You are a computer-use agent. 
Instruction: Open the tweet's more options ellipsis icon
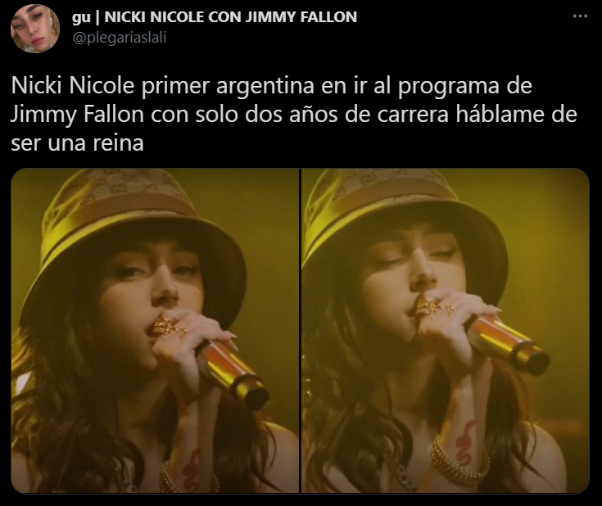click(x=580, y=16)
